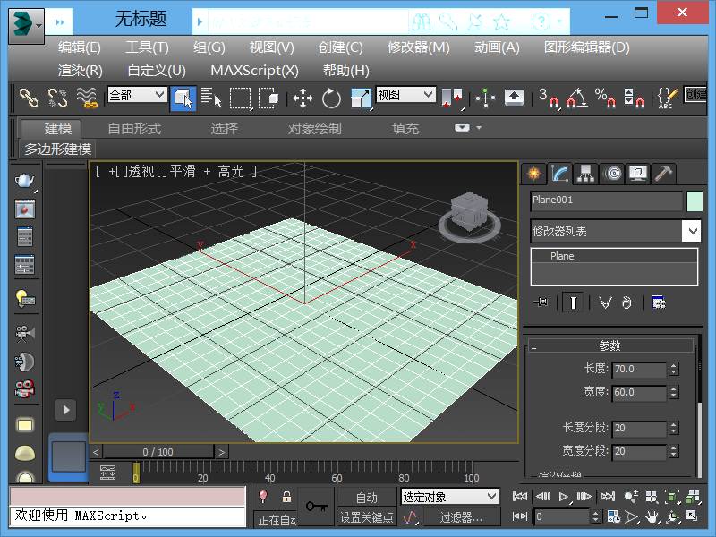Open the Hierarchy command panel tab

click(x=585, y=174)
